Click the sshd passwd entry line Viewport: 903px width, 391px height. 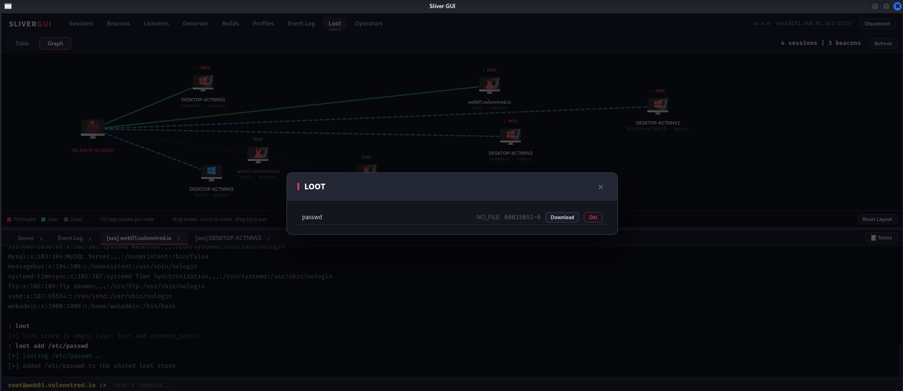coord(90,296)
